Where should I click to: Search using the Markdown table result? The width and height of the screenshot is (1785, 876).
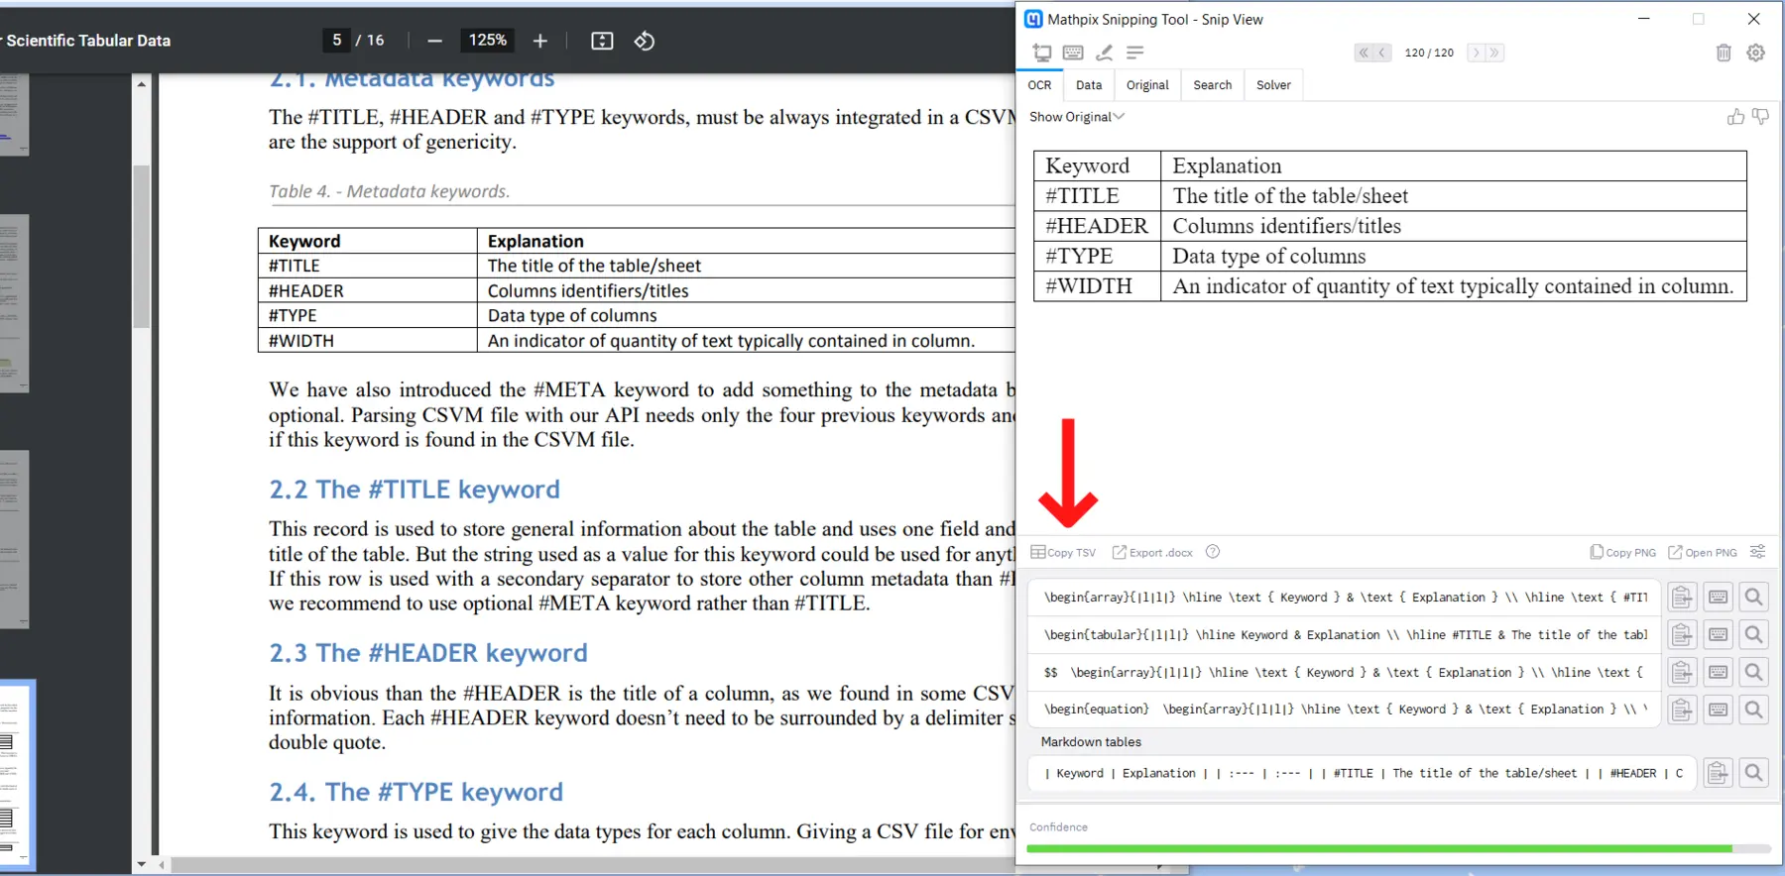[1754, 773]
